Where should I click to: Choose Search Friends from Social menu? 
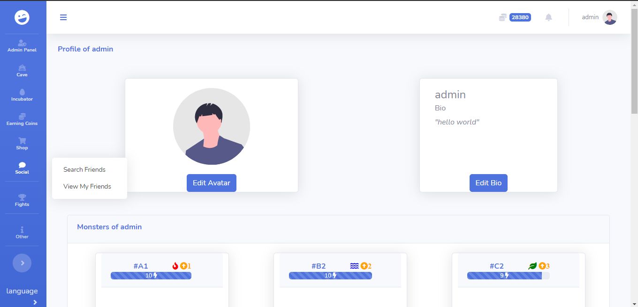click(x=84, y=169)
